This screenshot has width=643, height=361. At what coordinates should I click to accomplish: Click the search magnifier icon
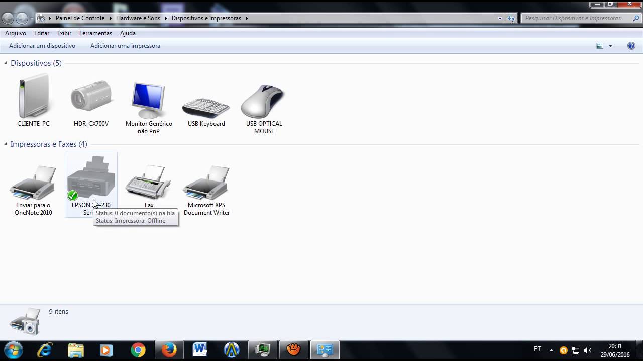point(635,18)
